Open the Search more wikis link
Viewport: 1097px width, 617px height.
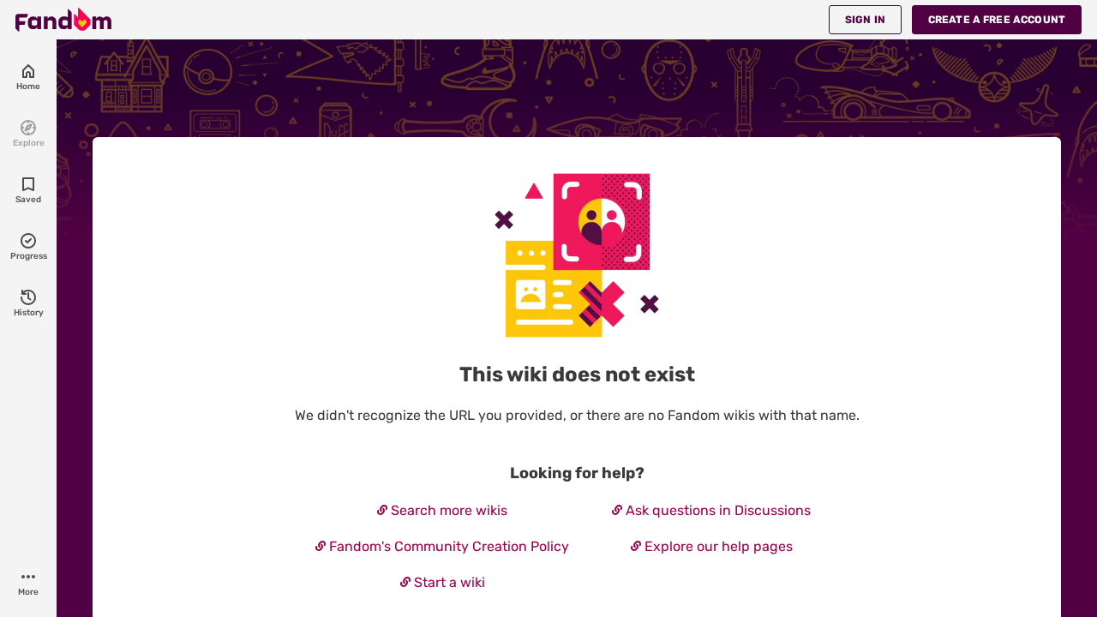449,511
